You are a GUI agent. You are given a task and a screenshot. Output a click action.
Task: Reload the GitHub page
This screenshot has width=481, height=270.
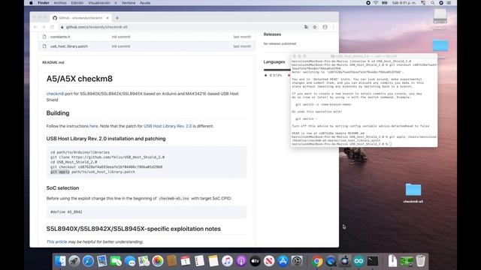pos(52,27)
